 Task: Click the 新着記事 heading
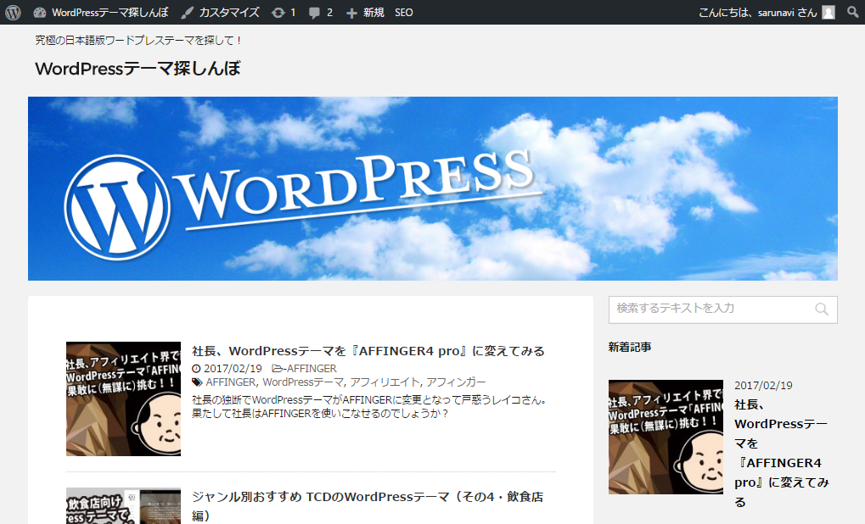(x=630, y=347)
